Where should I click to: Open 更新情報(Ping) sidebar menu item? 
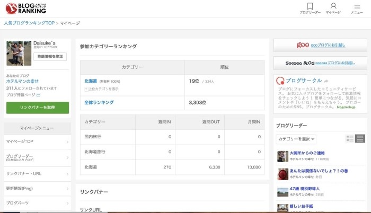37,188
